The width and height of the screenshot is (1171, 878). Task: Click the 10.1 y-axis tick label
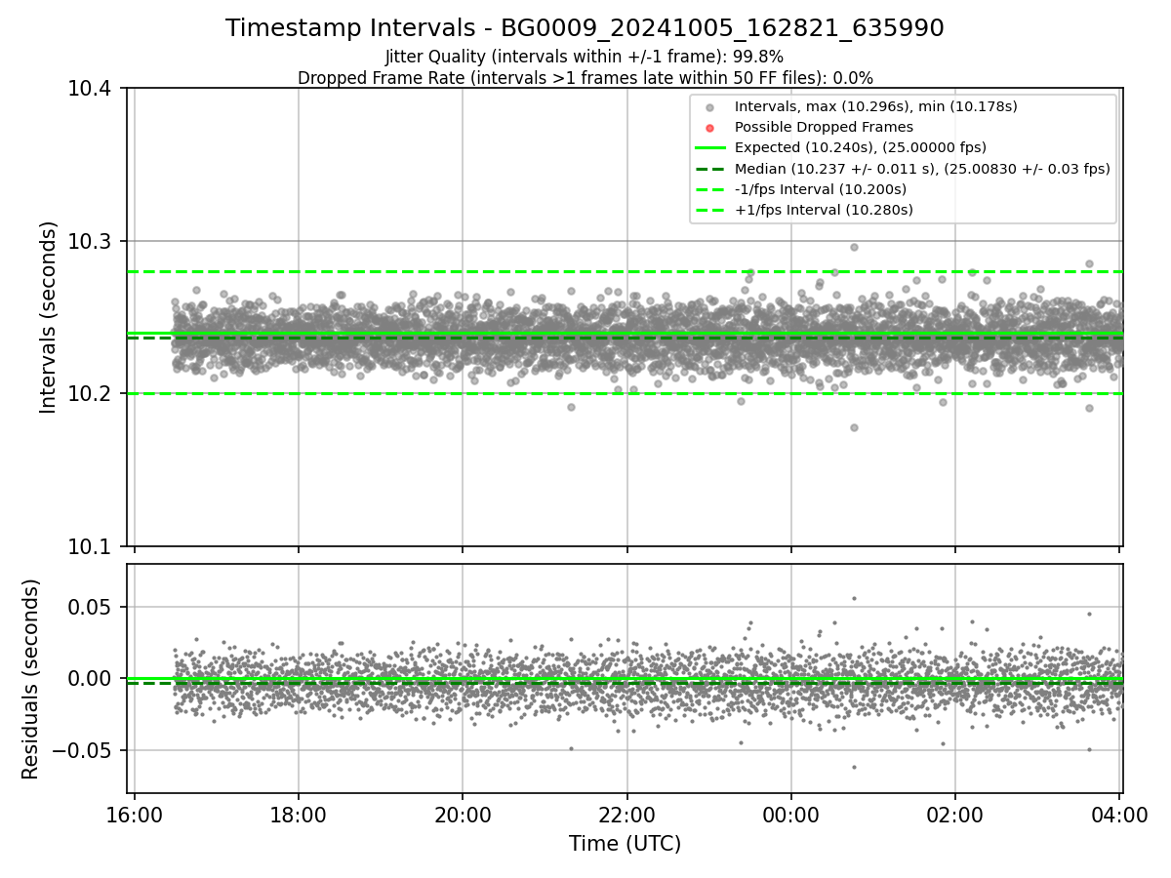coord(91,546)
